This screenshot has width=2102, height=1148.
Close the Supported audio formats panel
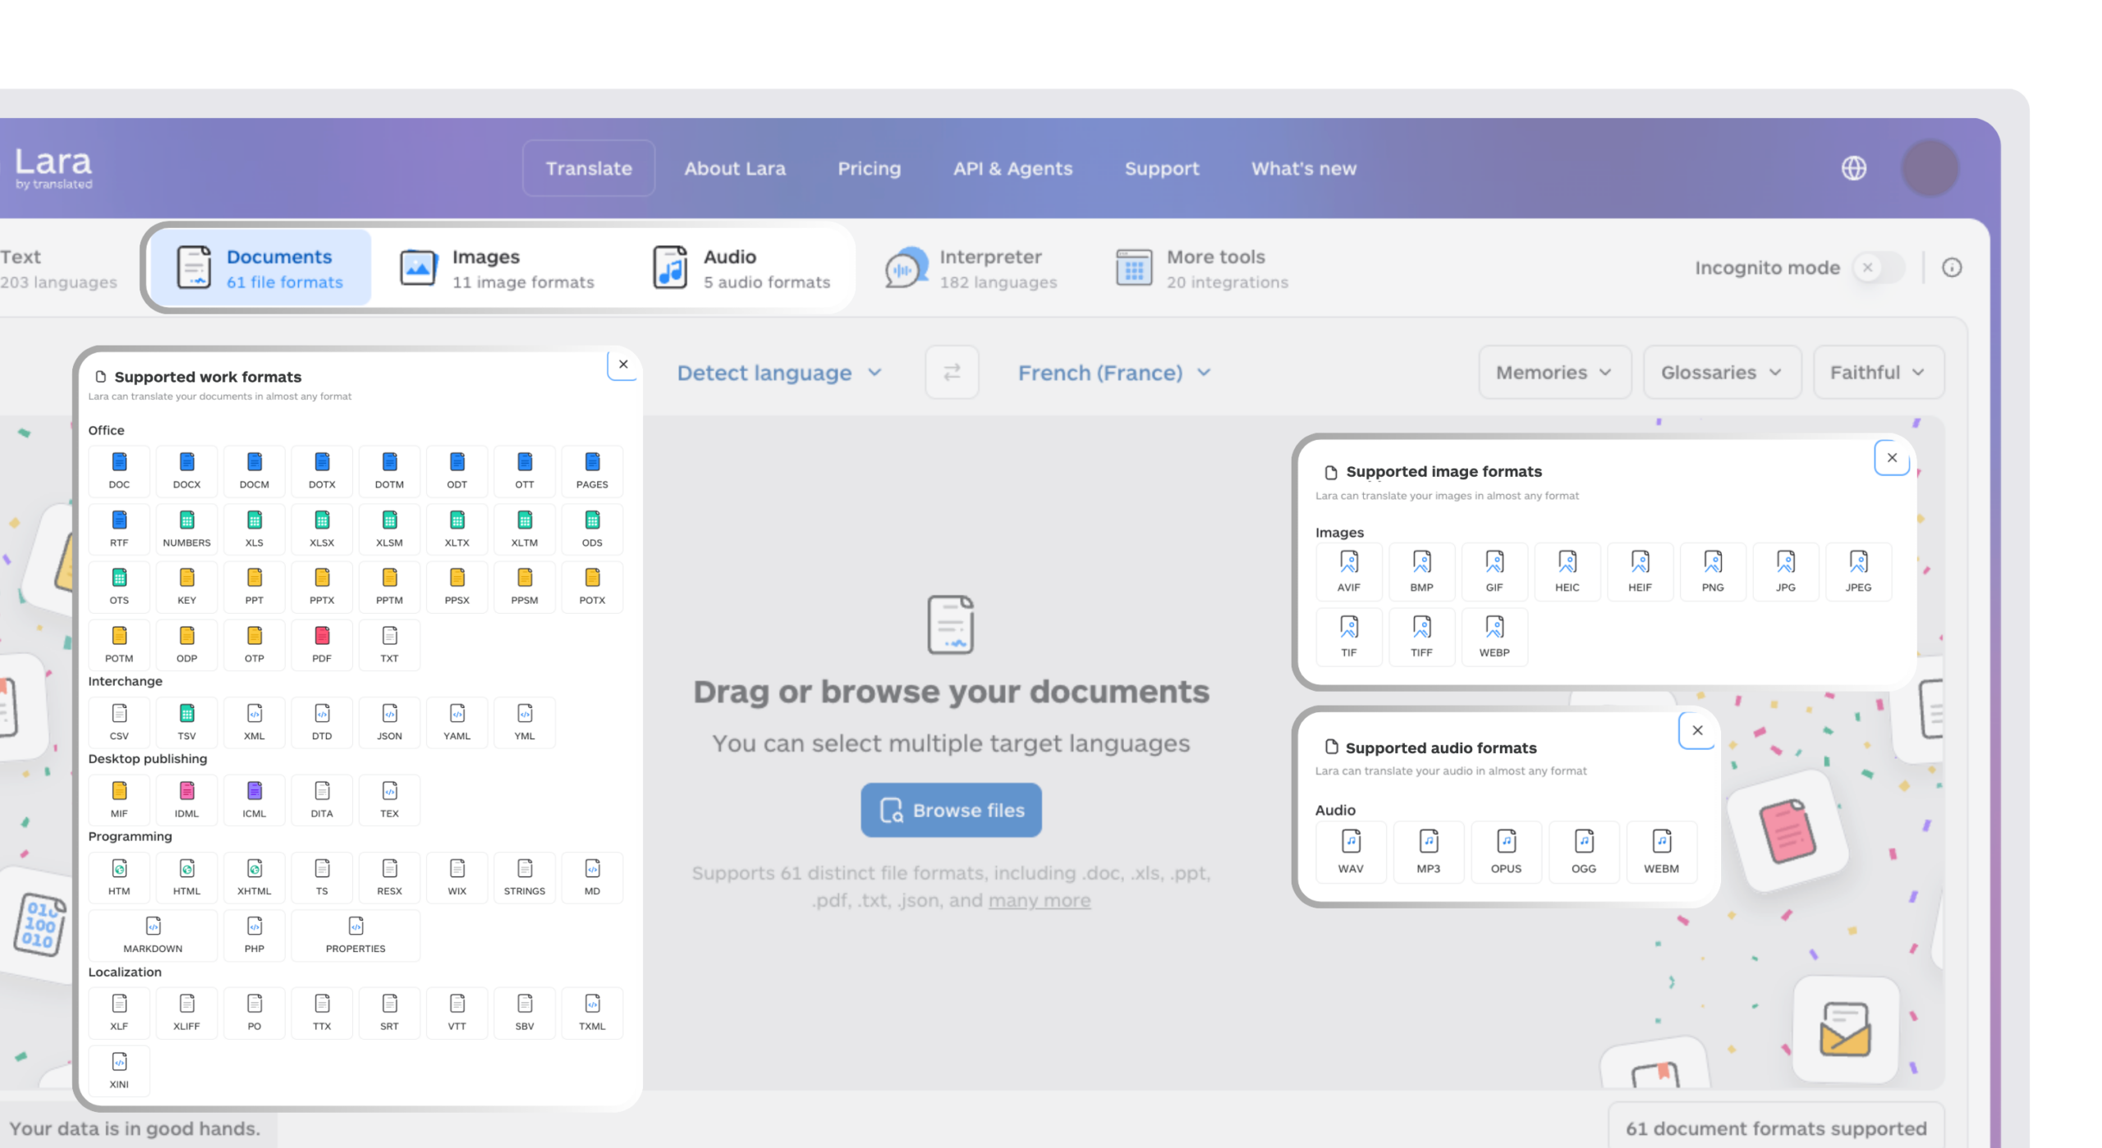1697,730
